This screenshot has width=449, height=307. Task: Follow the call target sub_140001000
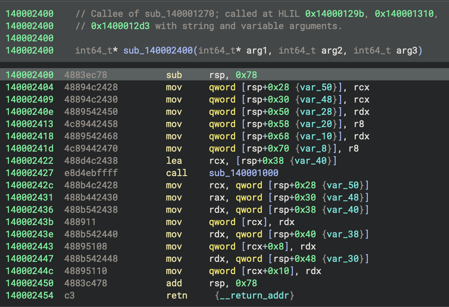(x=244, y=173)
